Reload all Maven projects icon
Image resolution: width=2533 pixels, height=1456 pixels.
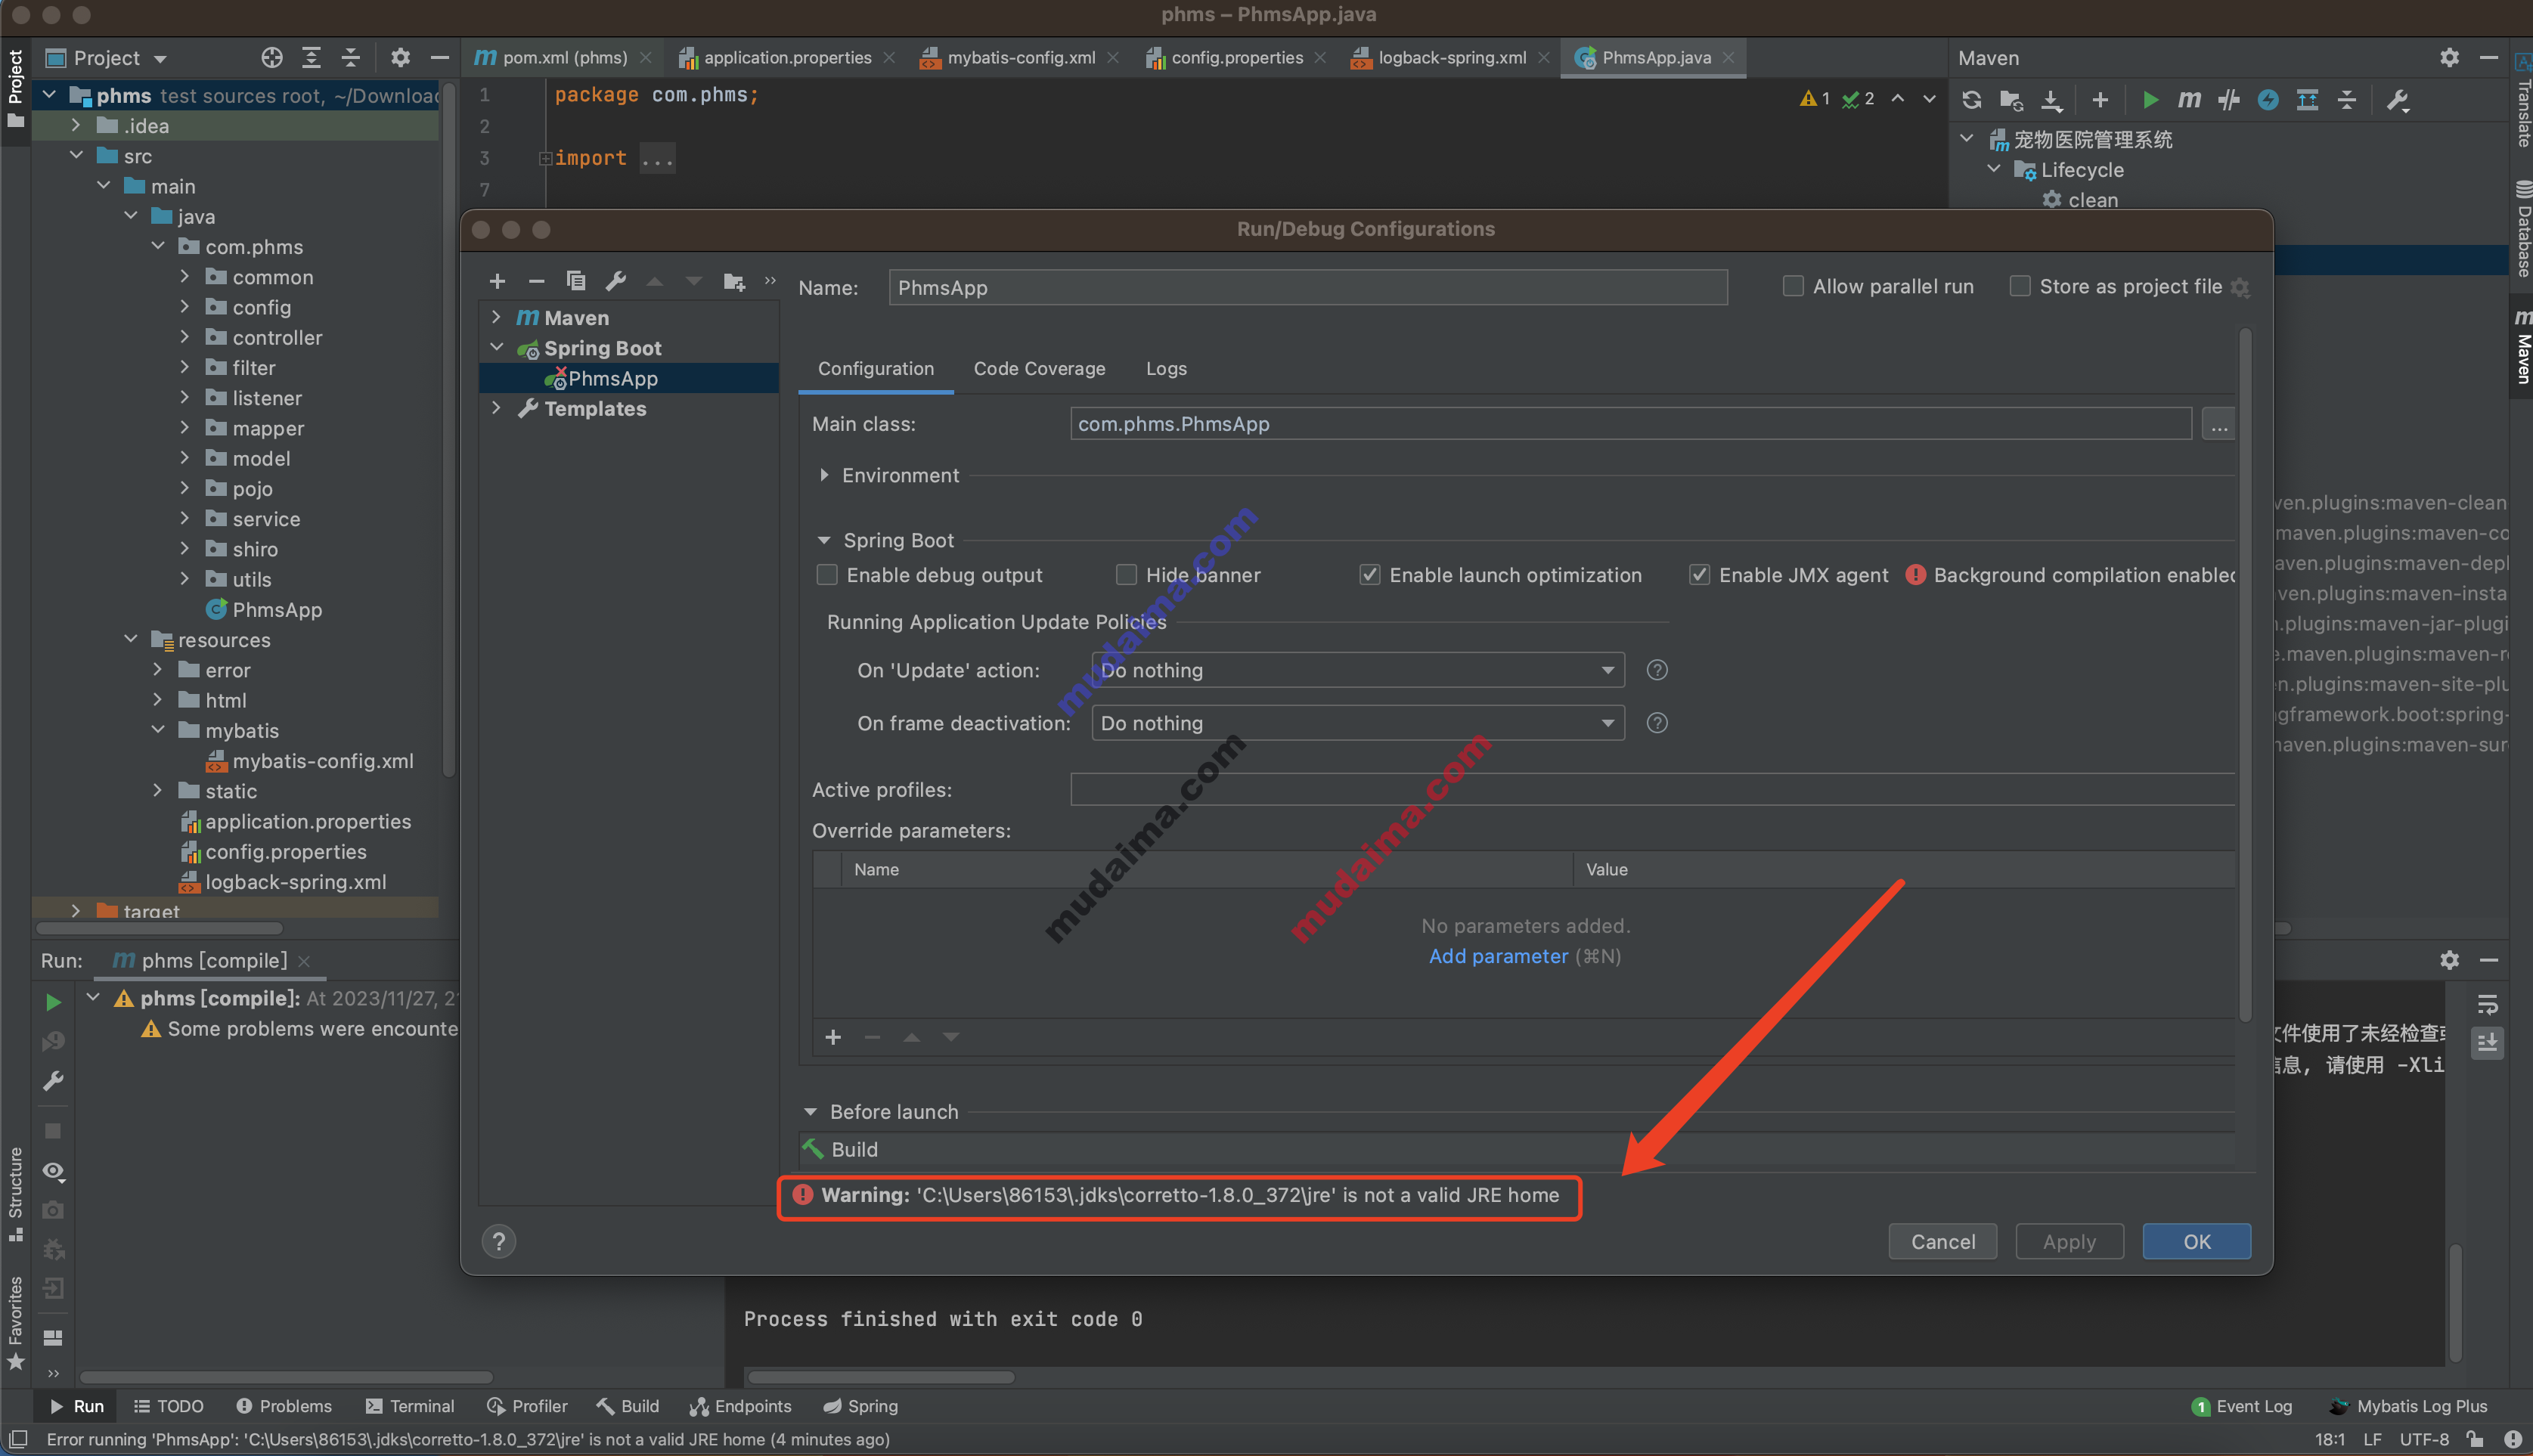tap(1971, 99)
